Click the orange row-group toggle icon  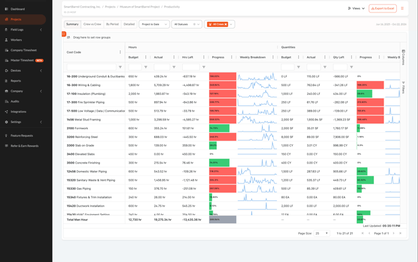point(64,34)
